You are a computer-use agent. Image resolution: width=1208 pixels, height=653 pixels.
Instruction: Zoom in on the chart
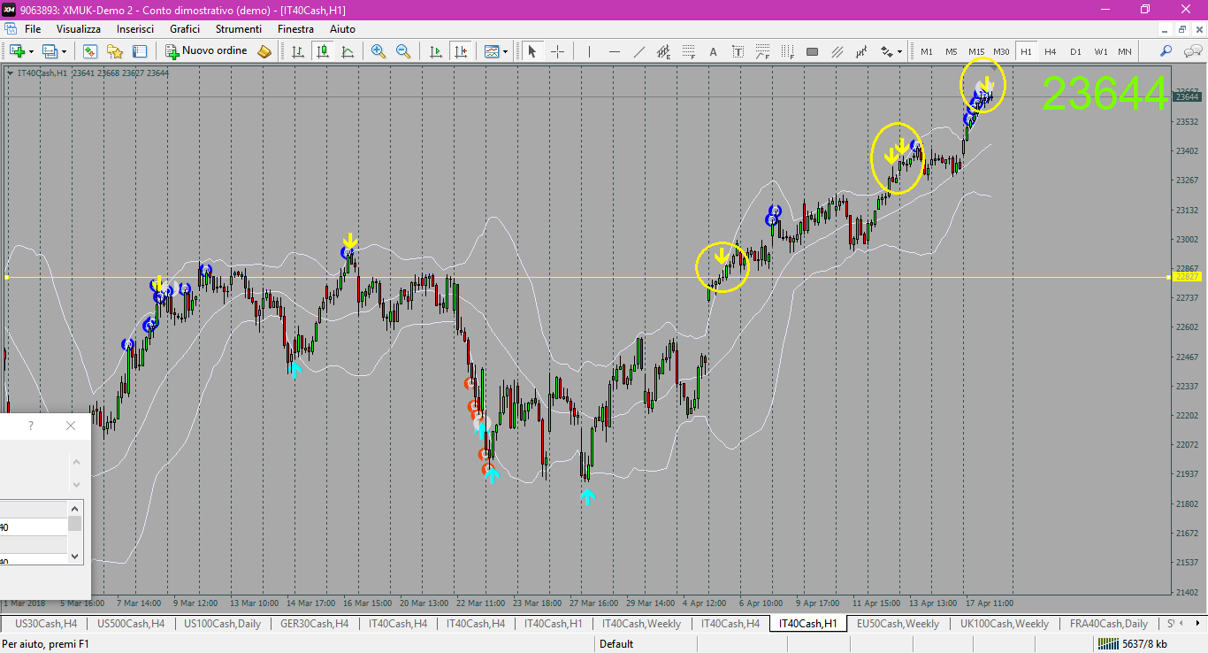[x=378, y=51]
